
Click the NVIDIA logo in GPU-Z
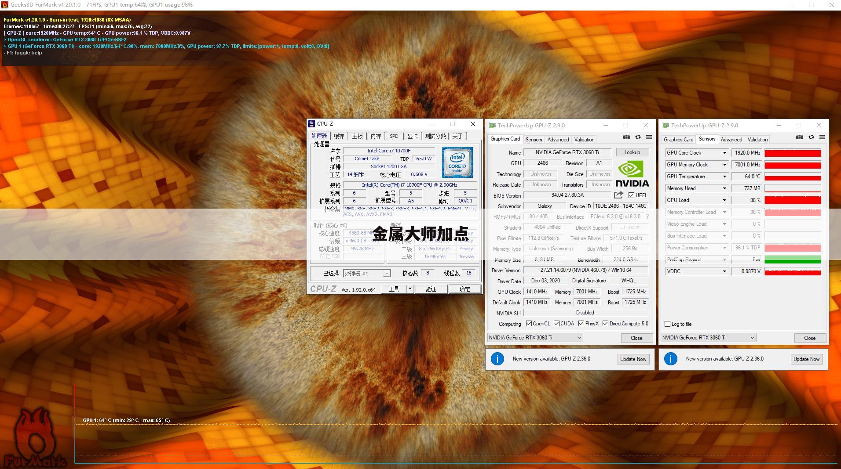pos(632,174)
